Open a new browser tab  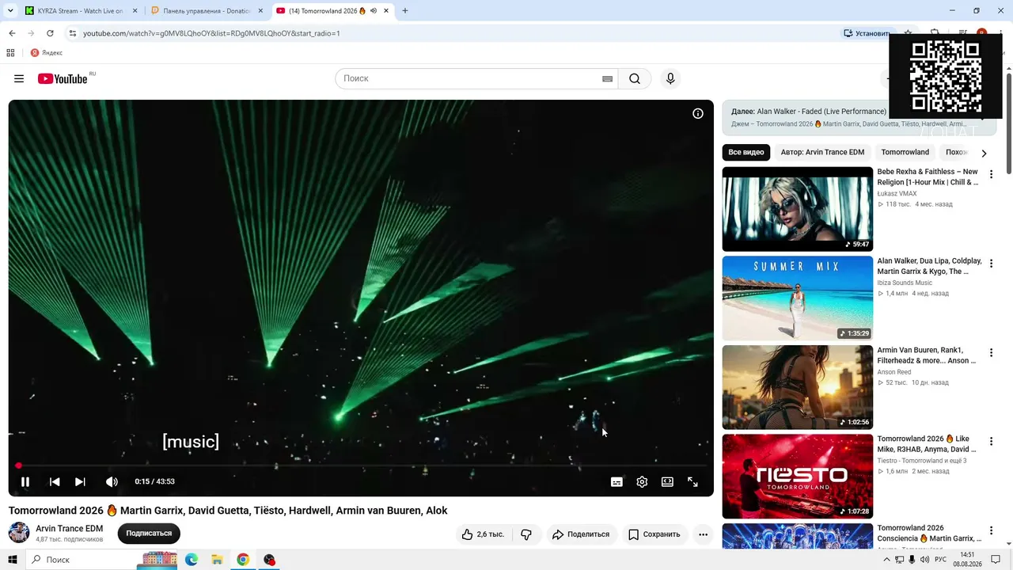405,11
